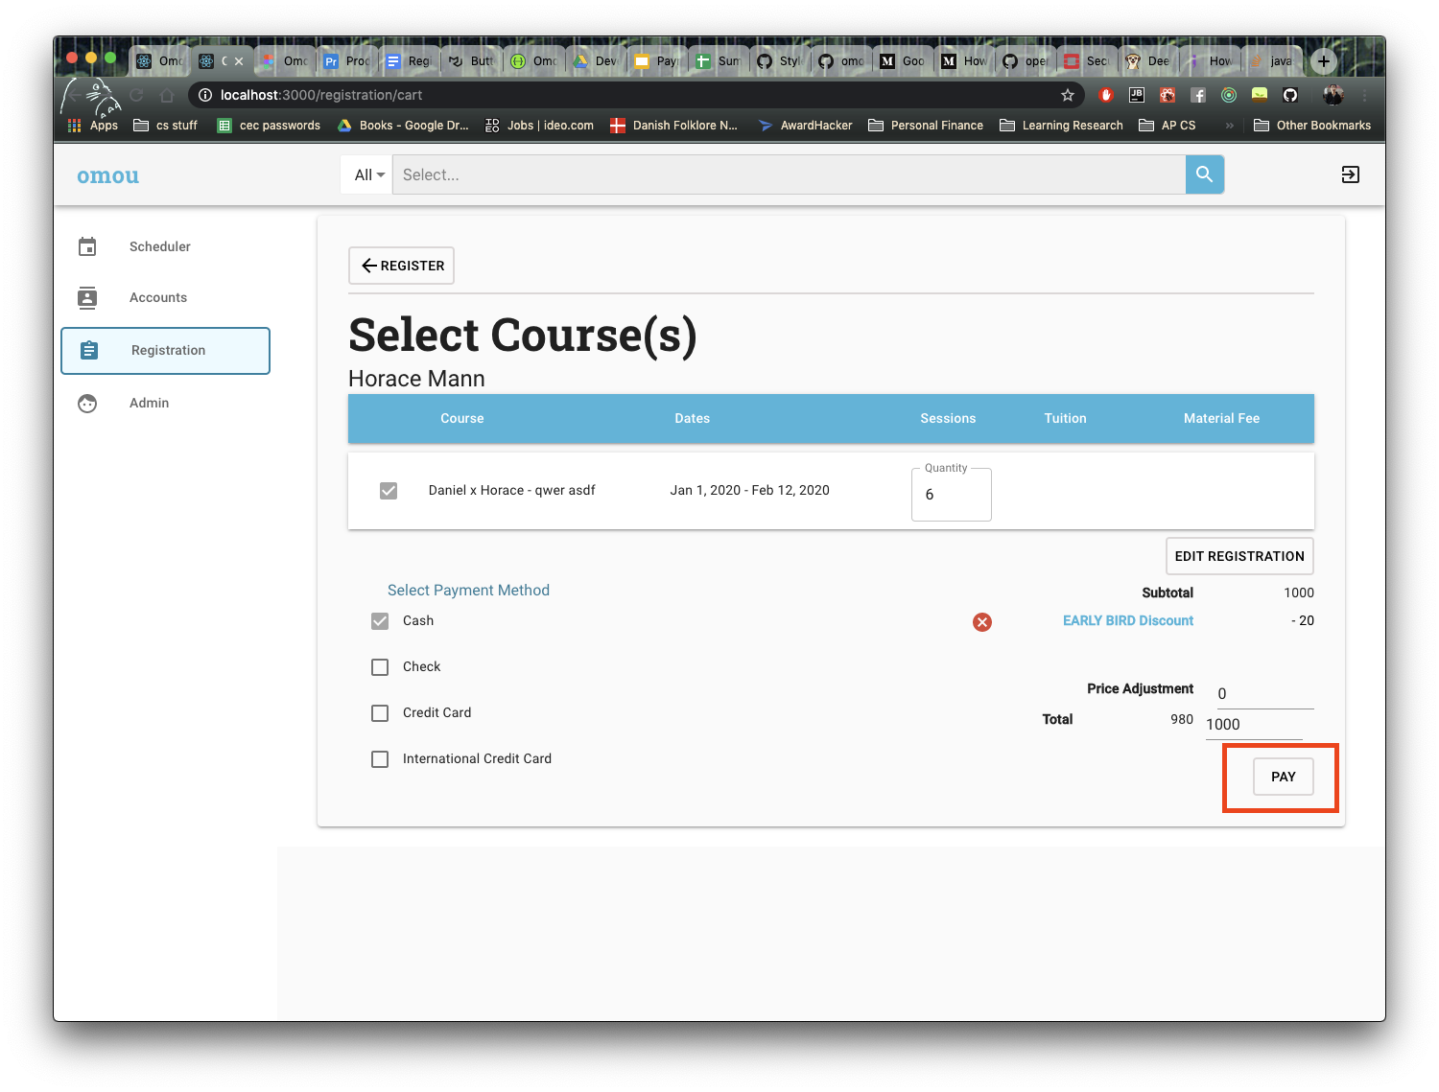Click the JB extension icon
1439x1092 pixels.
point(1137,95)
